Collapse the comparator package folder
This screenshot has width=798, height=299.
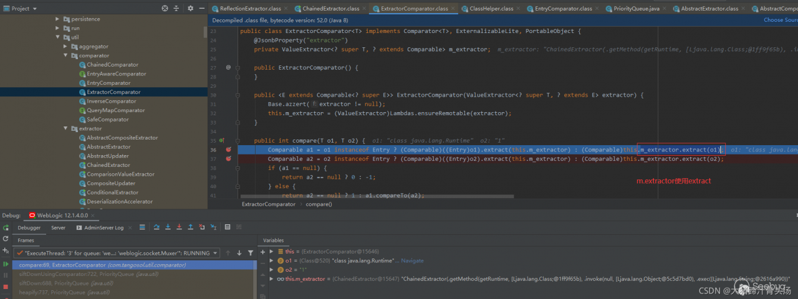[66, 55]
